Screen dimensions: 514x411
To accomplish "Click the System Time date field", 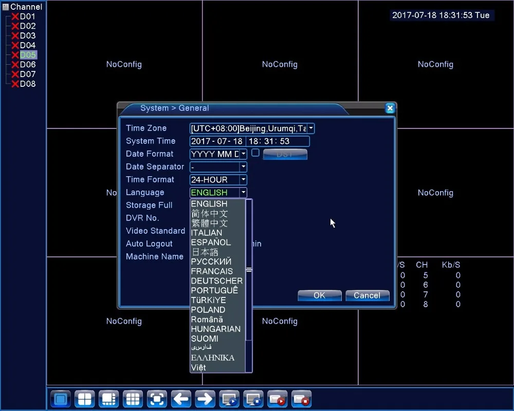I will coord(217,141).
